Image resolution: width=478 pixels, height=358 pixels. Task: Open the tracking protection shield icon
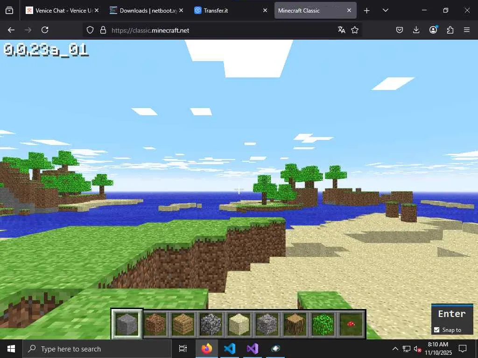coord(90,30)
